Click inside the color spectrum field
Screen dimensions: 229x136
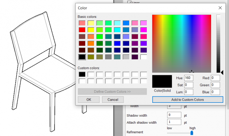point(182,44)
